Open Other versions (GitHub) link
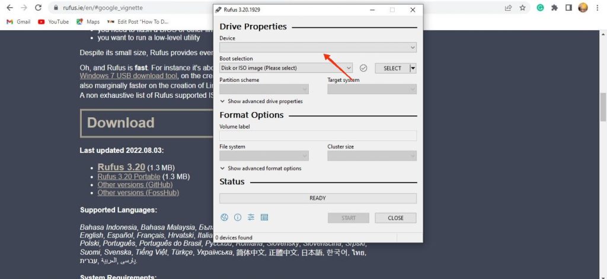607x279 pixels. point(135,185)
